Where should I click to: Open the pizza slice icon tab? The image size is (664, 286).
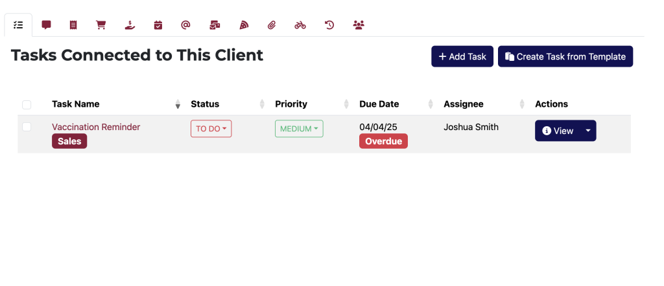[x=244, y=25]
